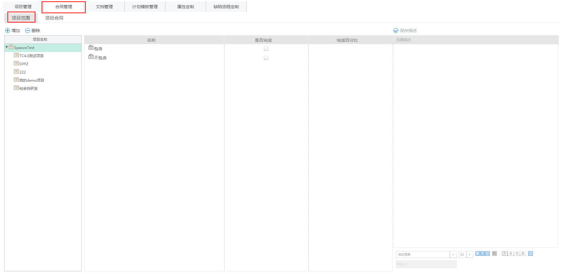This screenshot has width=563, height=274.
Task: Select the 包含 scope row name
Action: click(98, 49)
